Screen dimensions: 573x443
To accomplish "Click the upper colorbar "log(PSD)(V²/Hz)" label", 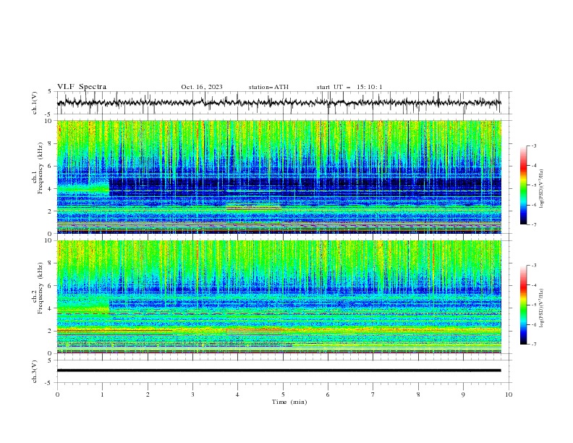I will (542, 189).
